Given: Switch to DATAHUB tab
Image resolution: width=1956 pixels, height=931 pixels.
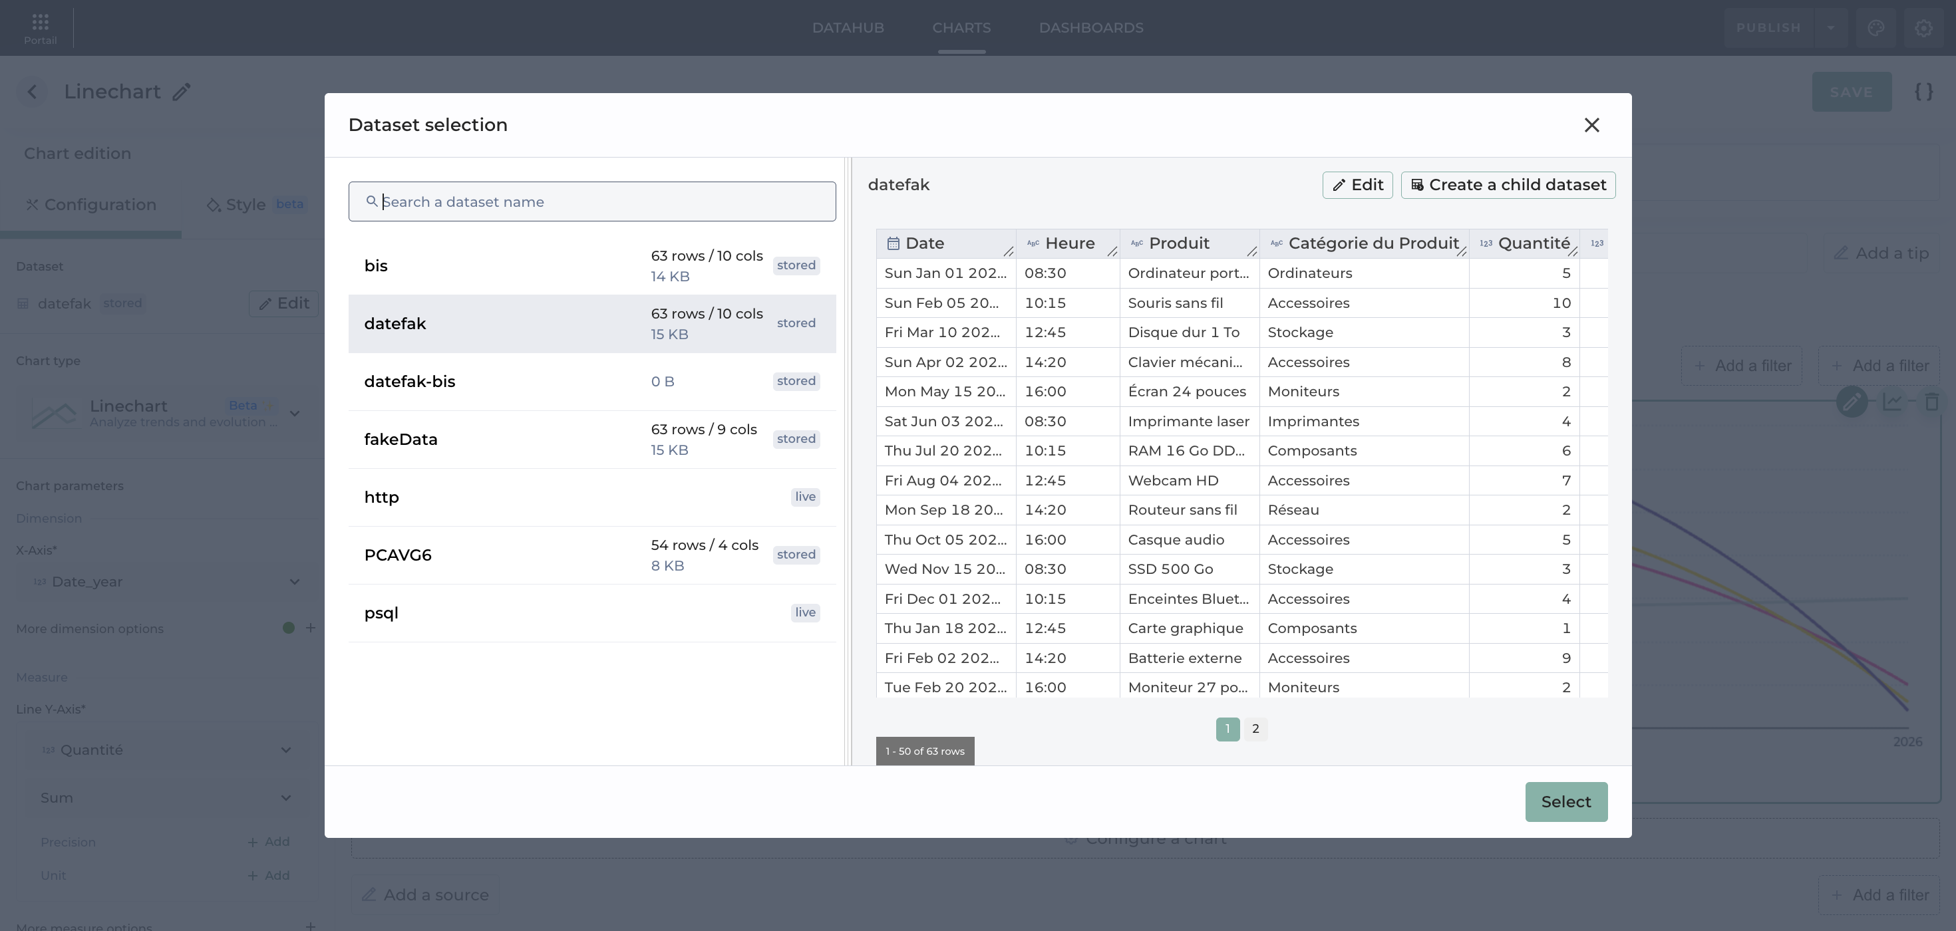Looking at the screenshot, I should (x=848, y=28).
